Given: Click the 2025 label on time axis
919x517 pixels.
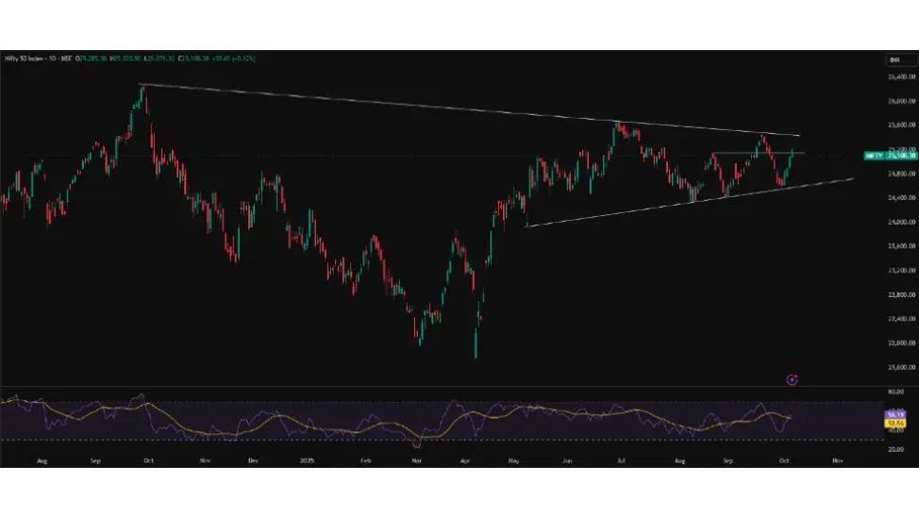Looking at the screenshot, I should pyautogui.click(x=307, y=461).
